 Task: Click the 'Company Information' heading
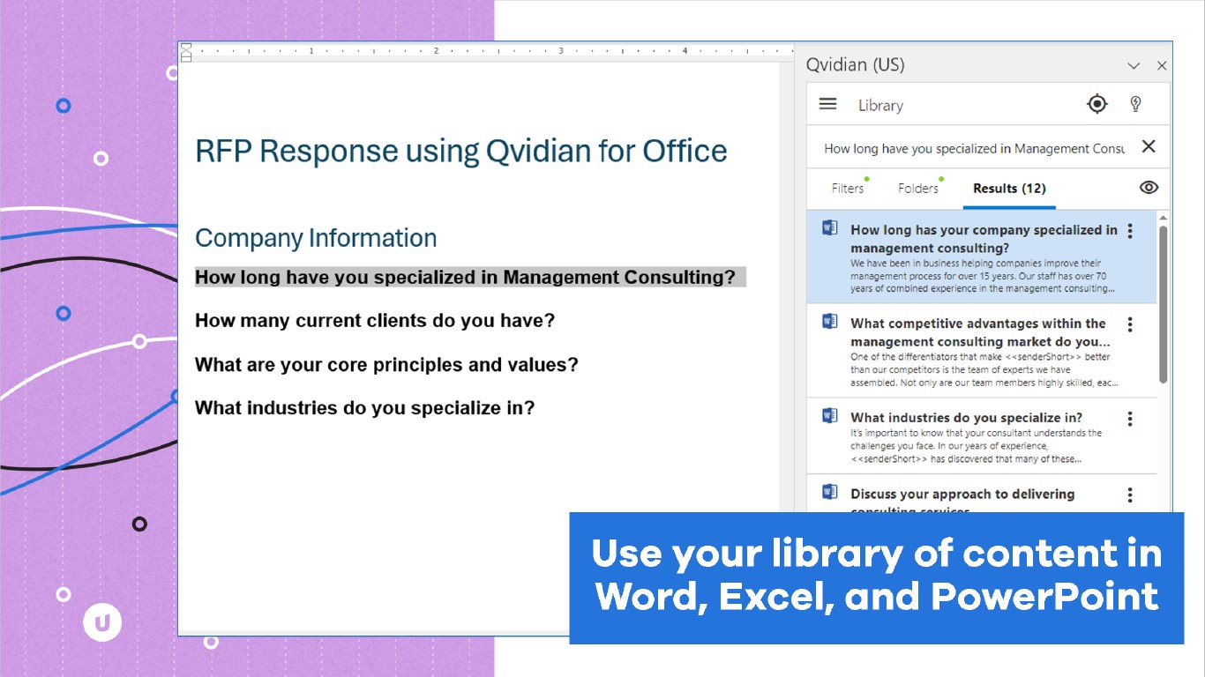(316, 238)
